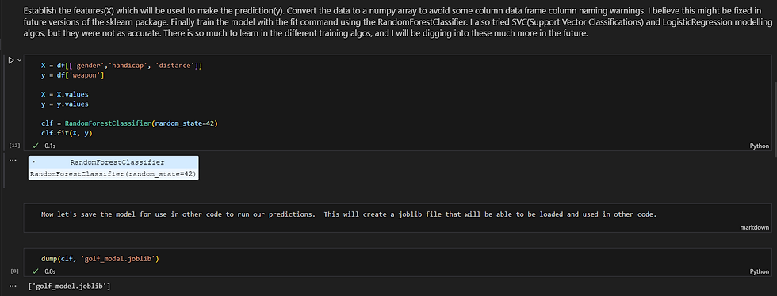Change Python language mode of dump cell
The width and height of the screenshot is (777, 296).
[x=760, y=271]
